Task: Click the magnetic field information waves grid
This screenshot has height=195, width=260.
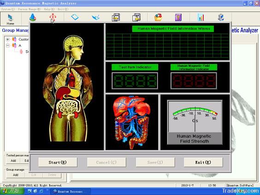Action: click(168, 46)
